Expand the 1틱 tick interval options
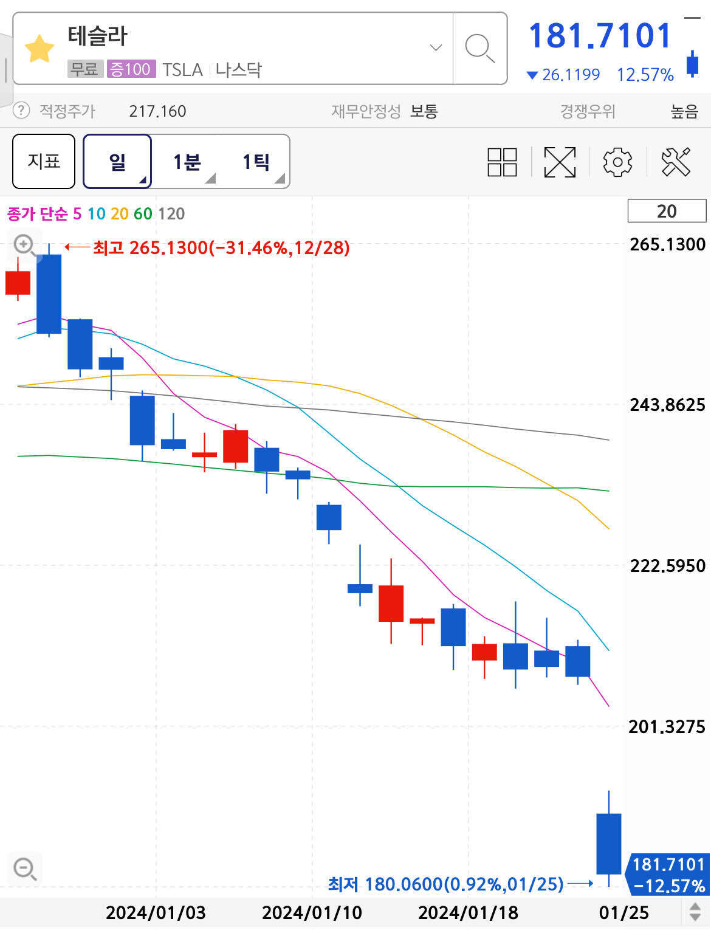Screen dimensions: 711x930 click(256, 162)
